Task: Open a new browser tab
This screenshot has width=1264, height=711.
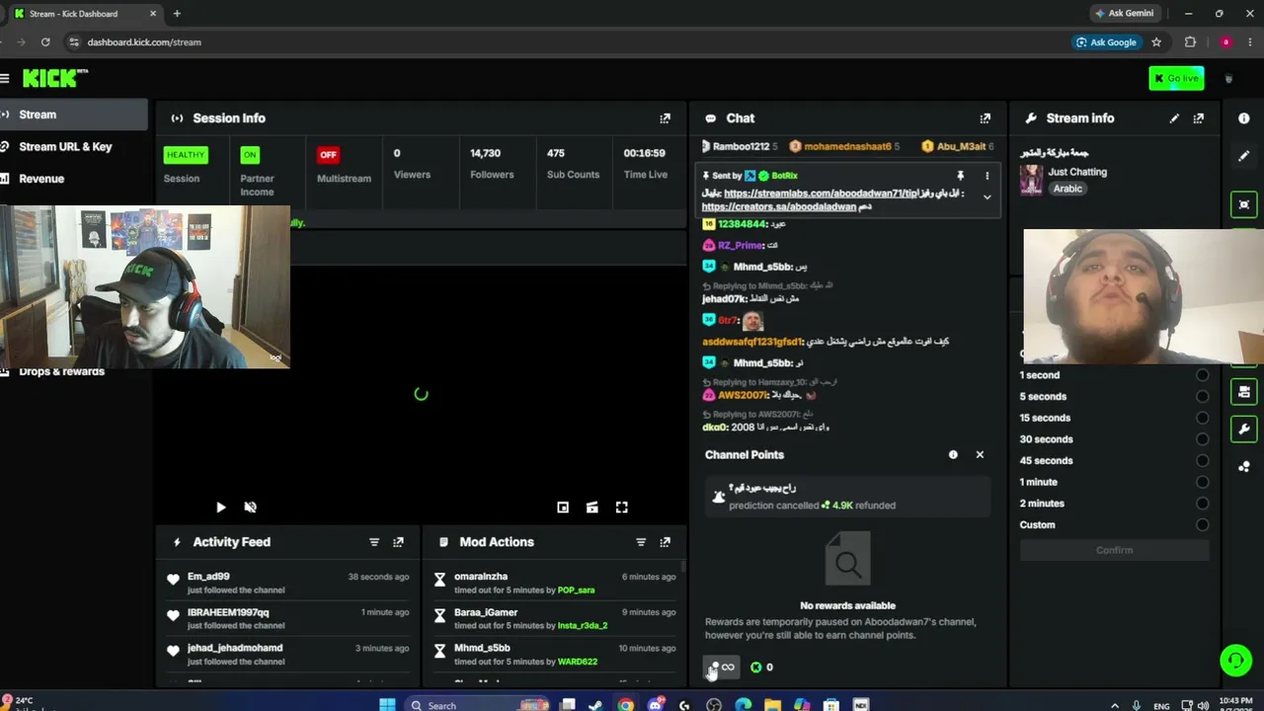Action: (x=177, y=14)
